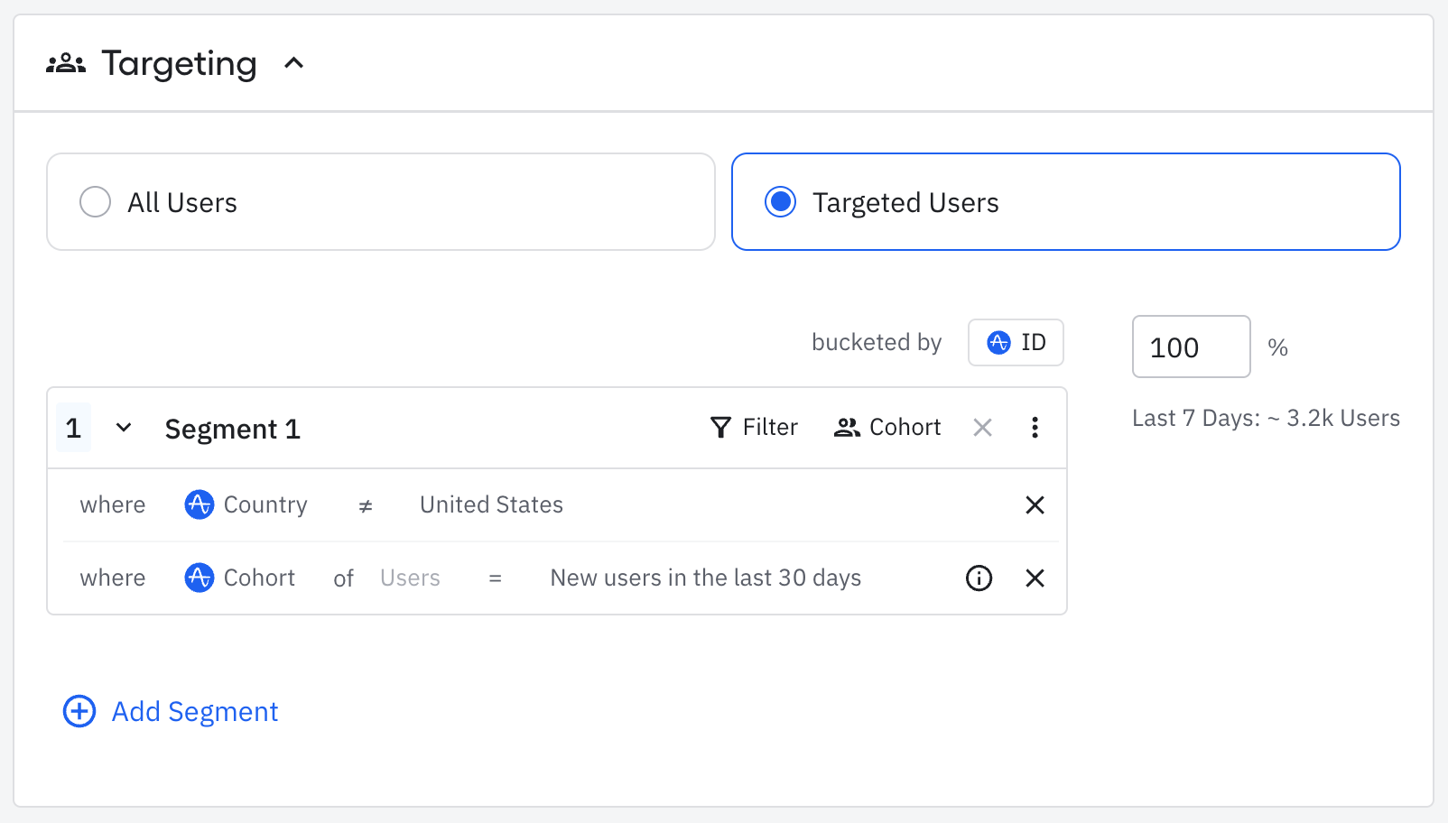Viewport: 1448px width, 823px height.
Task: Click the Amplitude icon beside the Country property
Action: coord(199,504)
